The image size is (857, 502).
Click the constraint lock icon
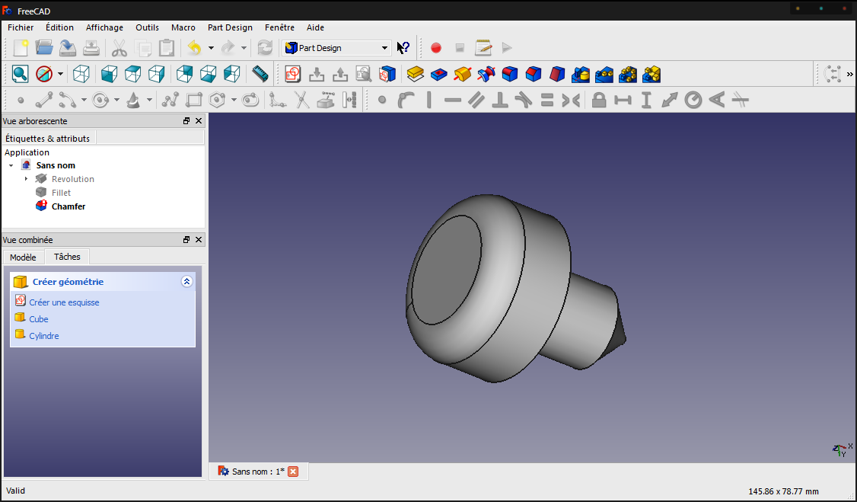tap(599, 100)
